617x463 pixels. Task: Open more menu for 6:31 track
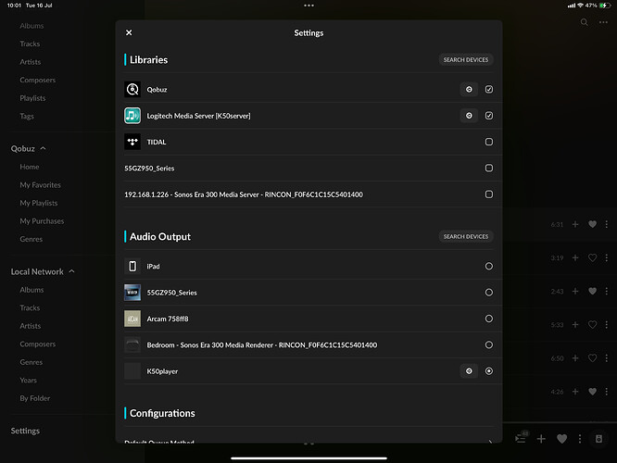coord(607,224)
